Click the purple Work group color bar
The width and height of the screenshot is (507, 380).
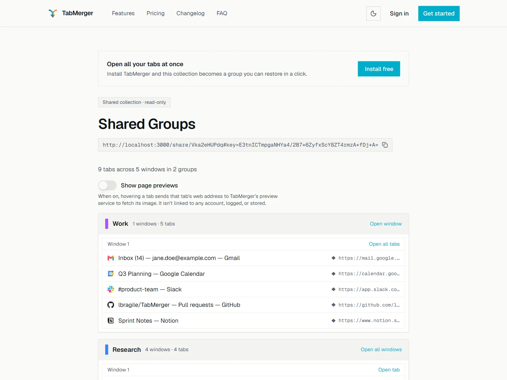106,224
